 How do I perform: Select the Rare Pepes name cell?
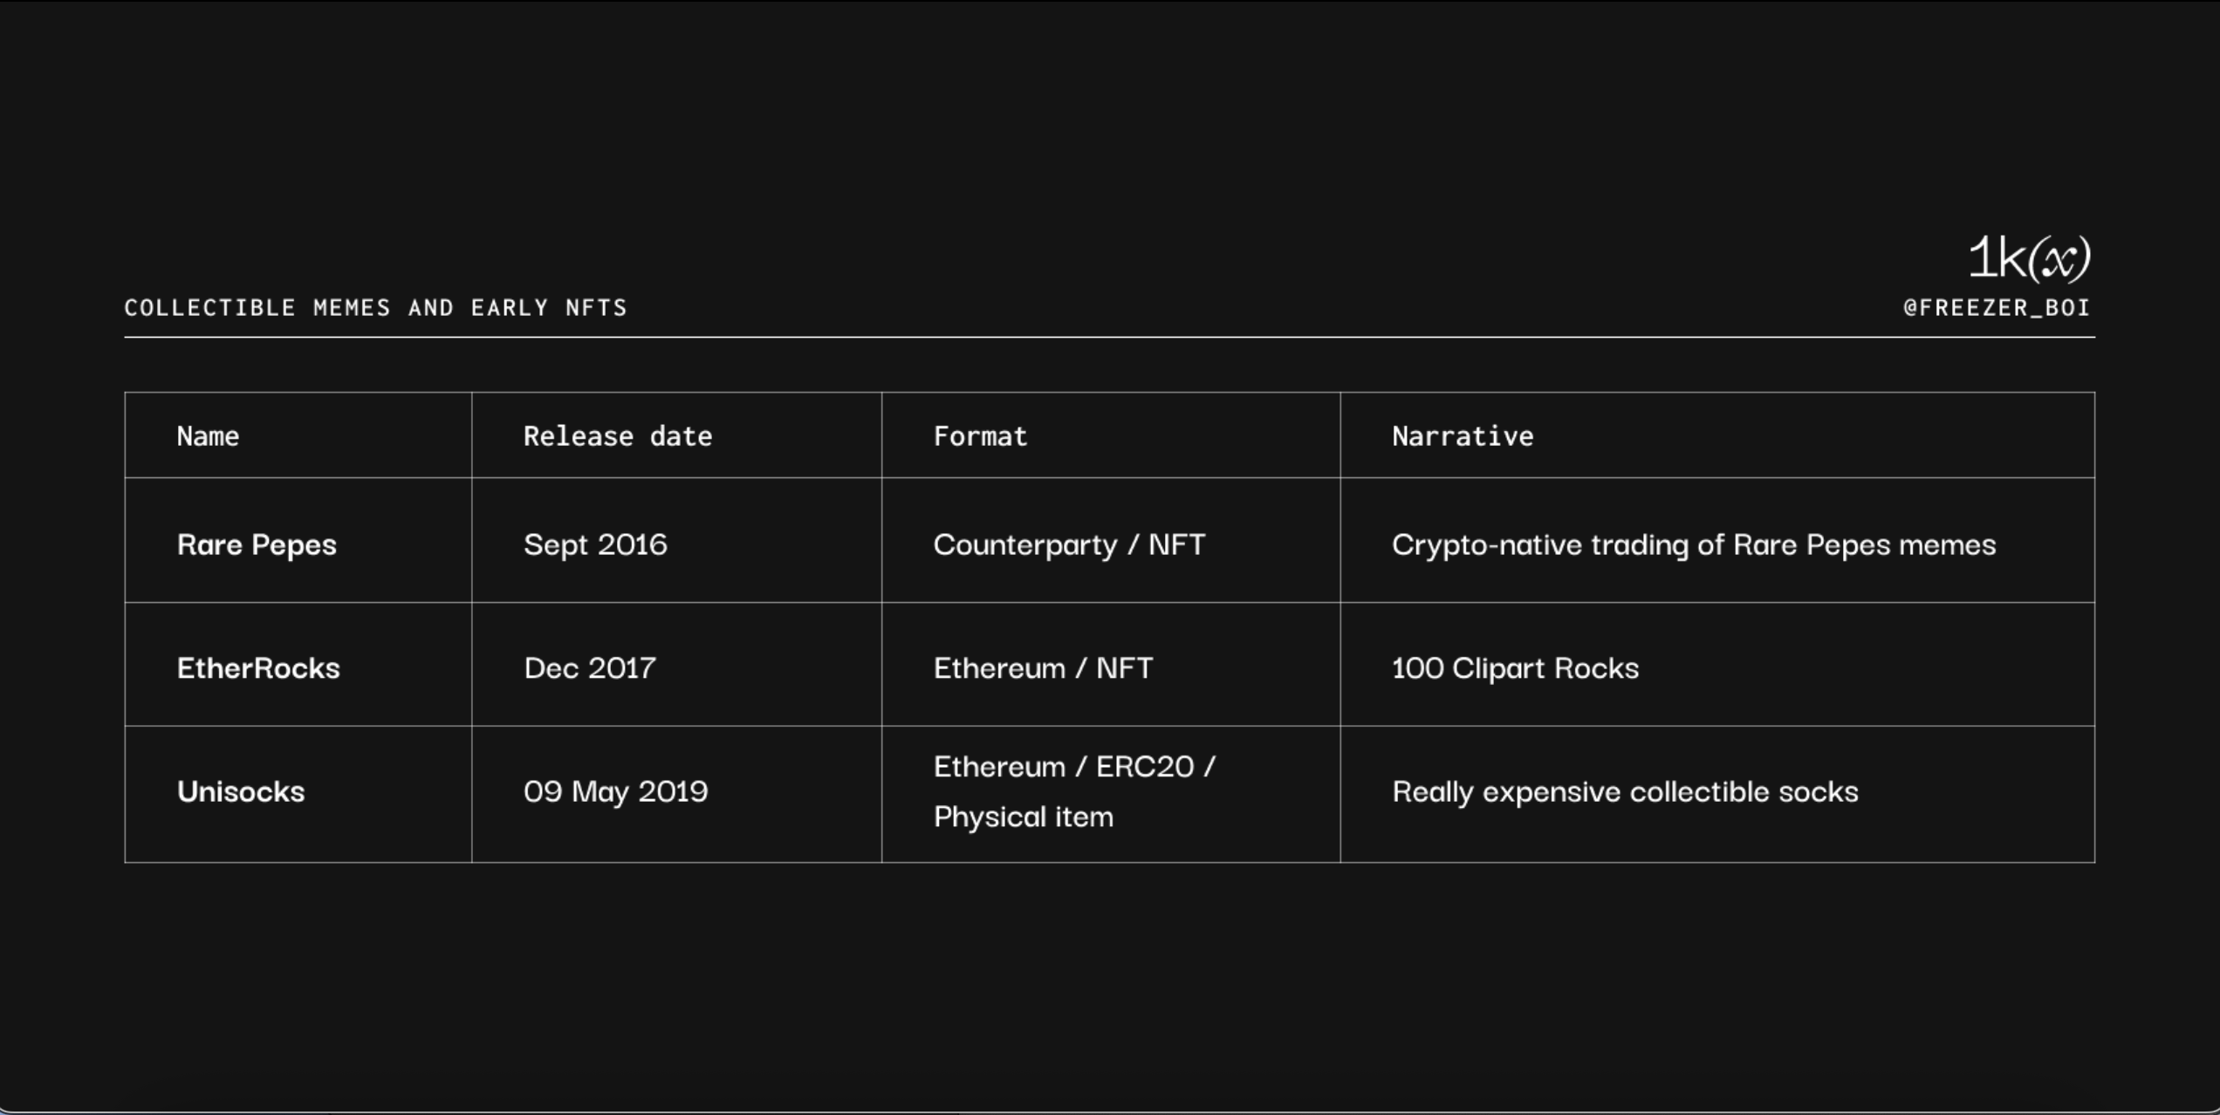(x=257, y=544)
